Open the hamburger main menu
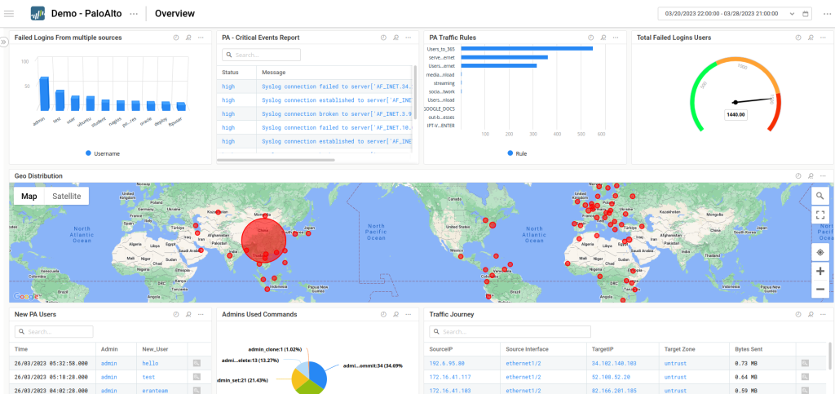Image resolution: width=835 pixels, height=394 pixels. [x=9, y=13]
